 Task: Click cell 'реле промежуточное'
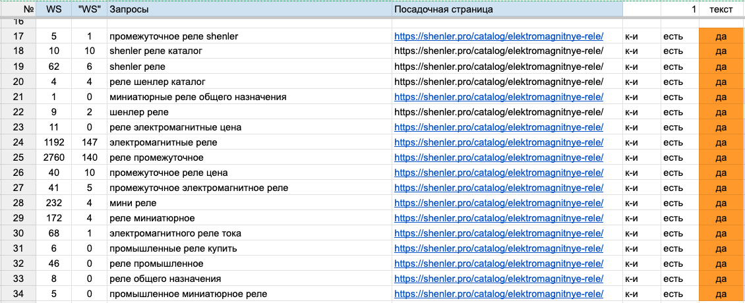[x=249, y=157]
